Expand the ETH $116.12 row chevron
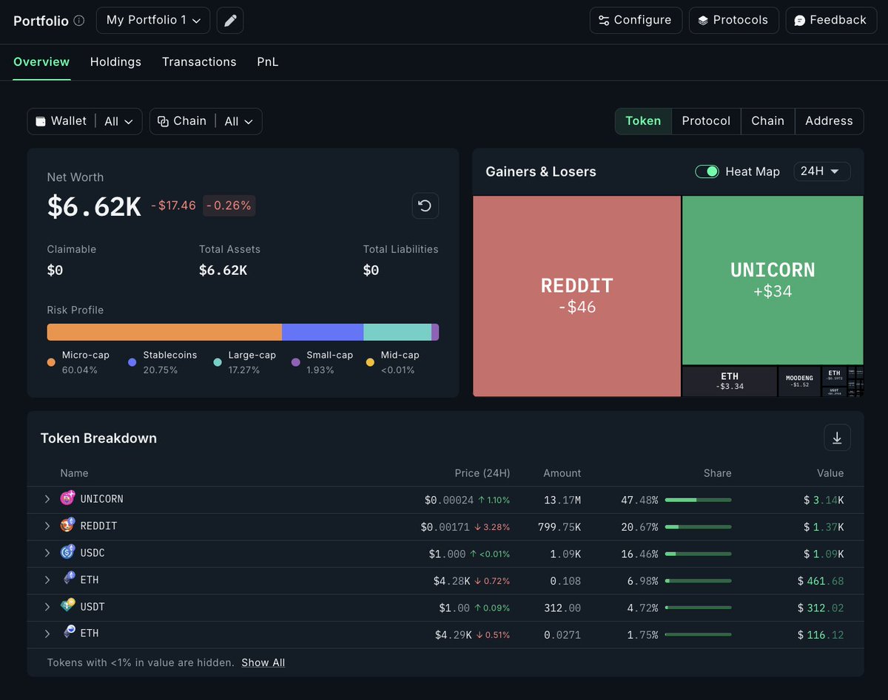Viewport: 888px width, 700px height. click(x=47, y=633)
